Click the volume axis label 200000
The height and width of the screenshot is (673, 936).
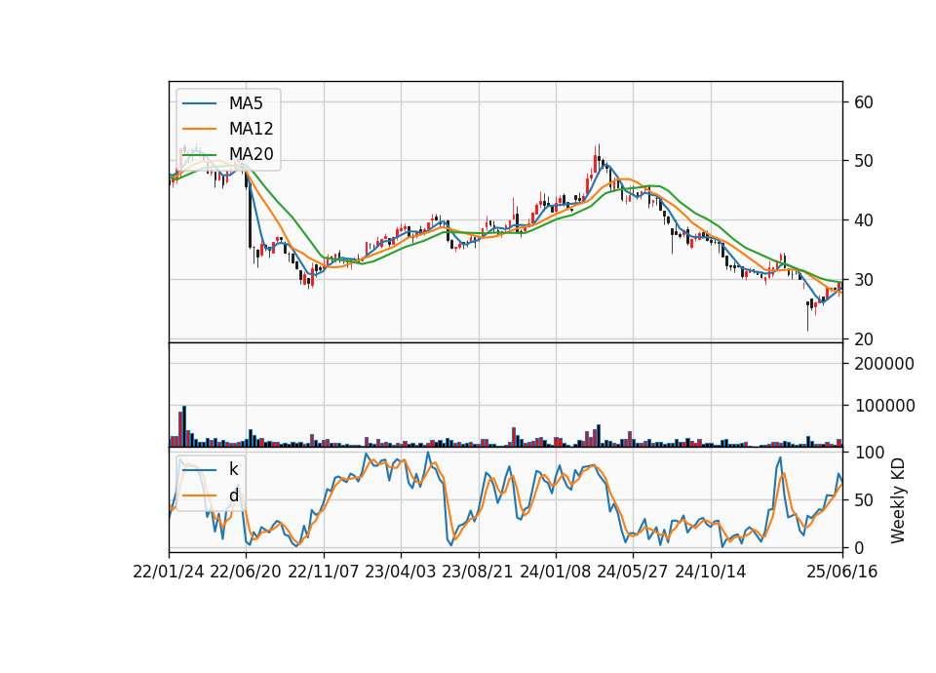pos(884,364)
